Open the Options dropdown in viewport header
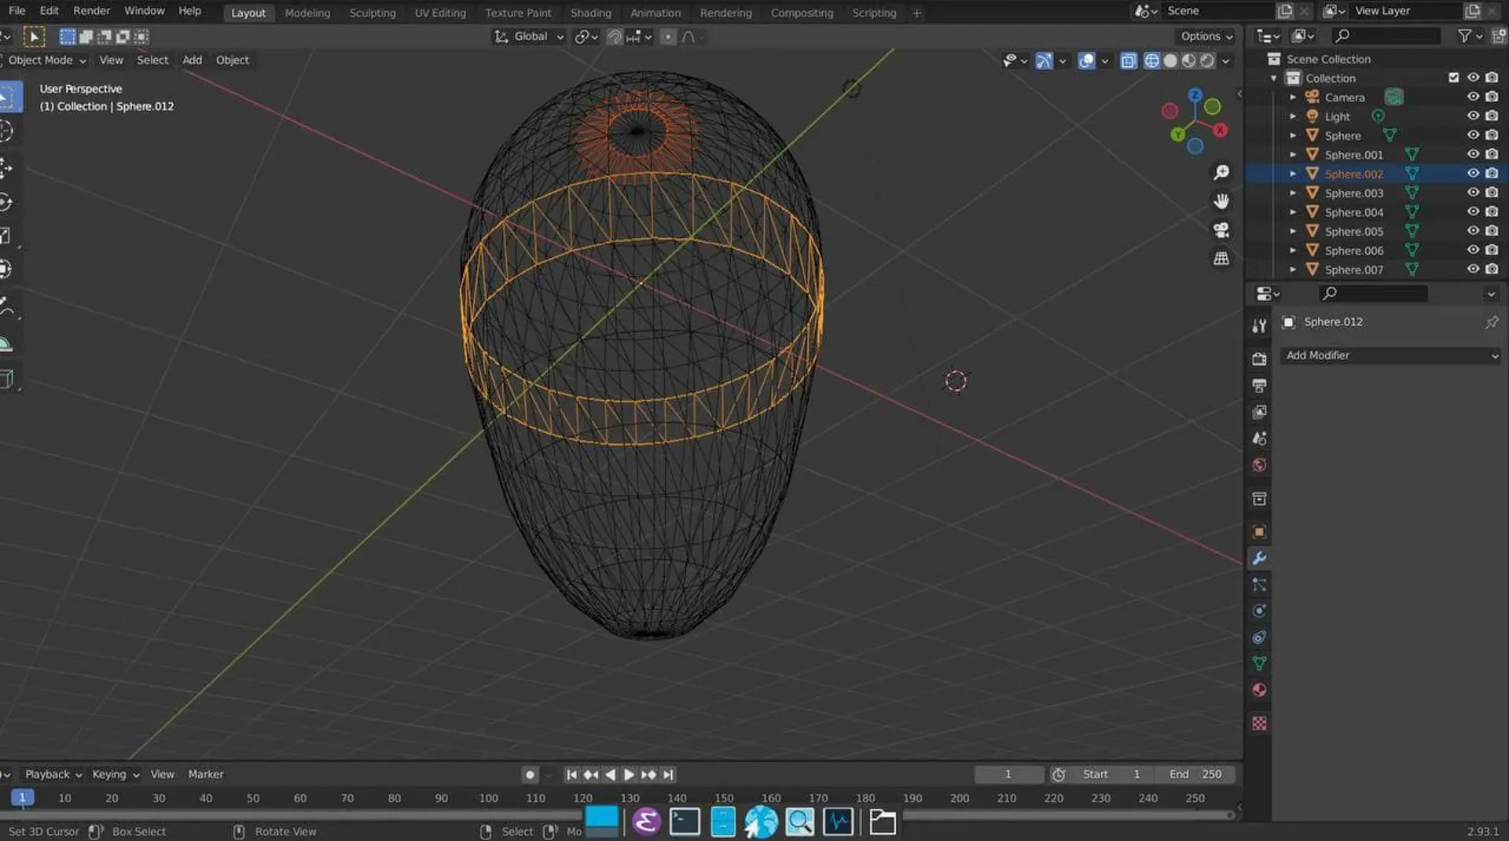The width and height of the screenshot is (1509, 841). click(1206, 36)
